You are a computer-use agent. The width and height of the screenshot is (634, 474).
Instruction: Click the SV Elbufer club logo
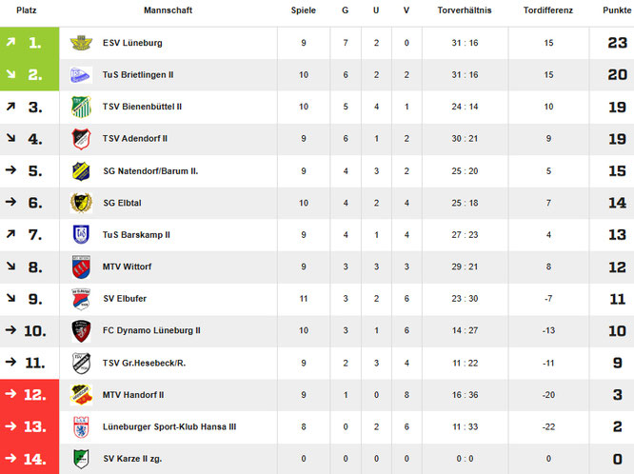pos(81,299)
